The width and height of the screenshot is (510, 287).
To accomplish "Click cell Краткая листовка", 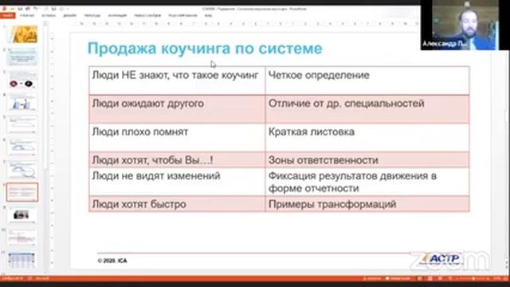I will click(x=367, y=137).
